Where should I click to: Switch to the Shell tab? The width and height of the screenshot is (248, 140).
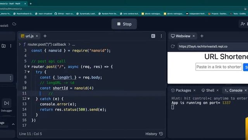(x=208, y=90)
